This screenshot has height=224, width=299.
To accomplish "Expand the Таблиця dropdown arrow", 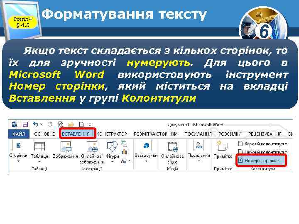I will click(39, 161).
